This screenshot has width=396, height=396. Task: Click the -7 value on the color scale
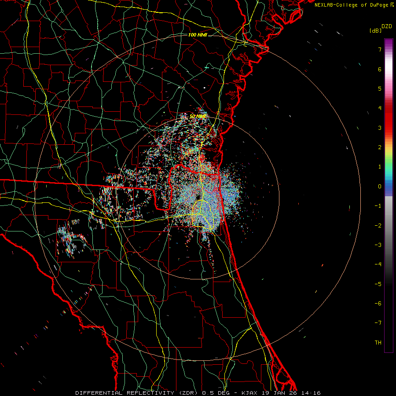click(x=378, y=323)
